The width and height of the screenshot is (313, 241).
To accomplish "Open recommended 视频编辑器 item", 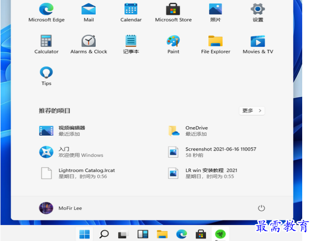I will click(x=62, y=131).
